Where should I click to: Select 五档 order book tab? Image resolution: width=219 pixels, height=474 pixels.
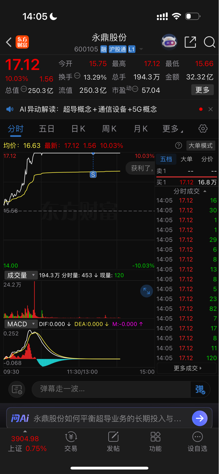point(166,159)
